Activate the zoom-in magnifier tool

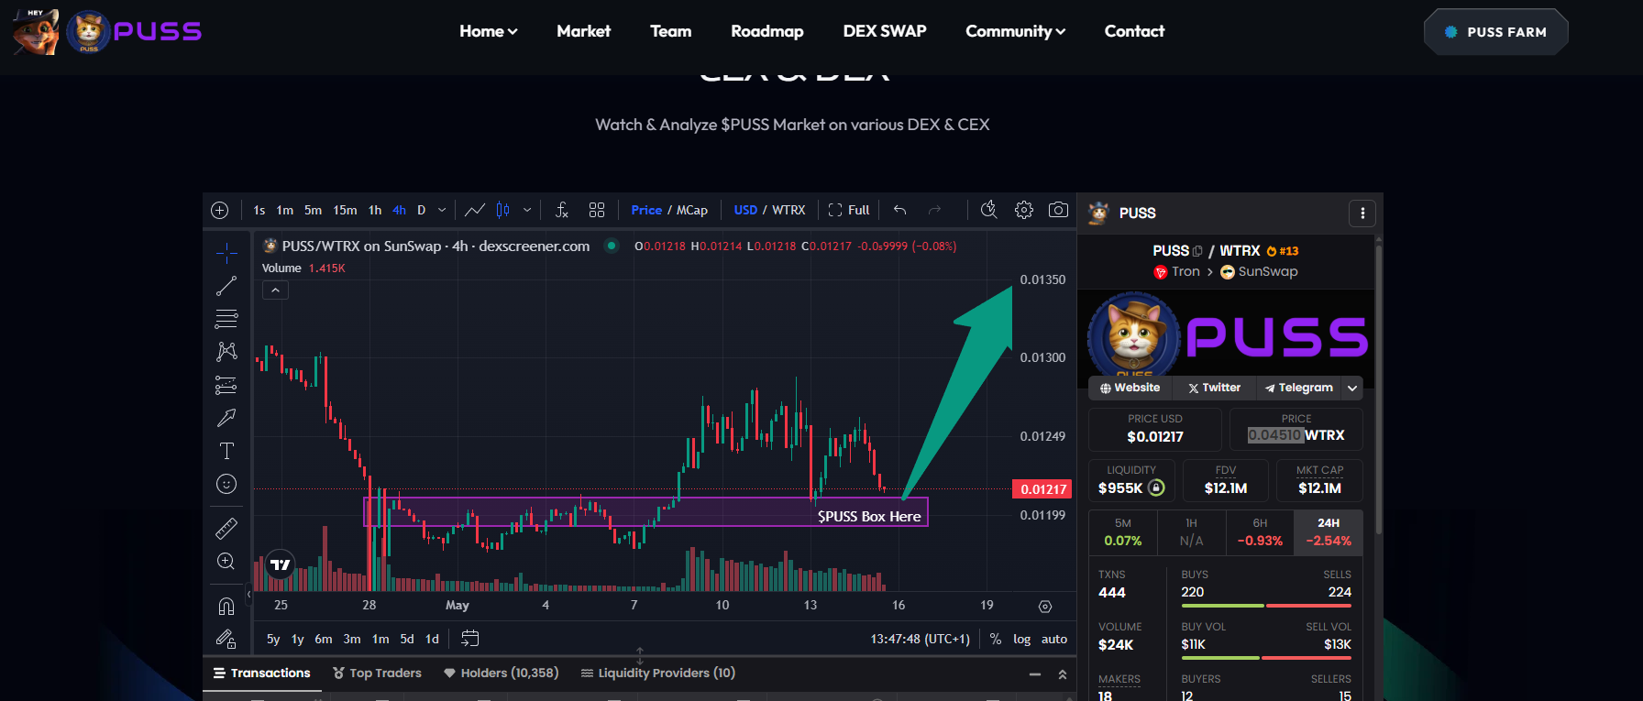click(x=226, y=562)
